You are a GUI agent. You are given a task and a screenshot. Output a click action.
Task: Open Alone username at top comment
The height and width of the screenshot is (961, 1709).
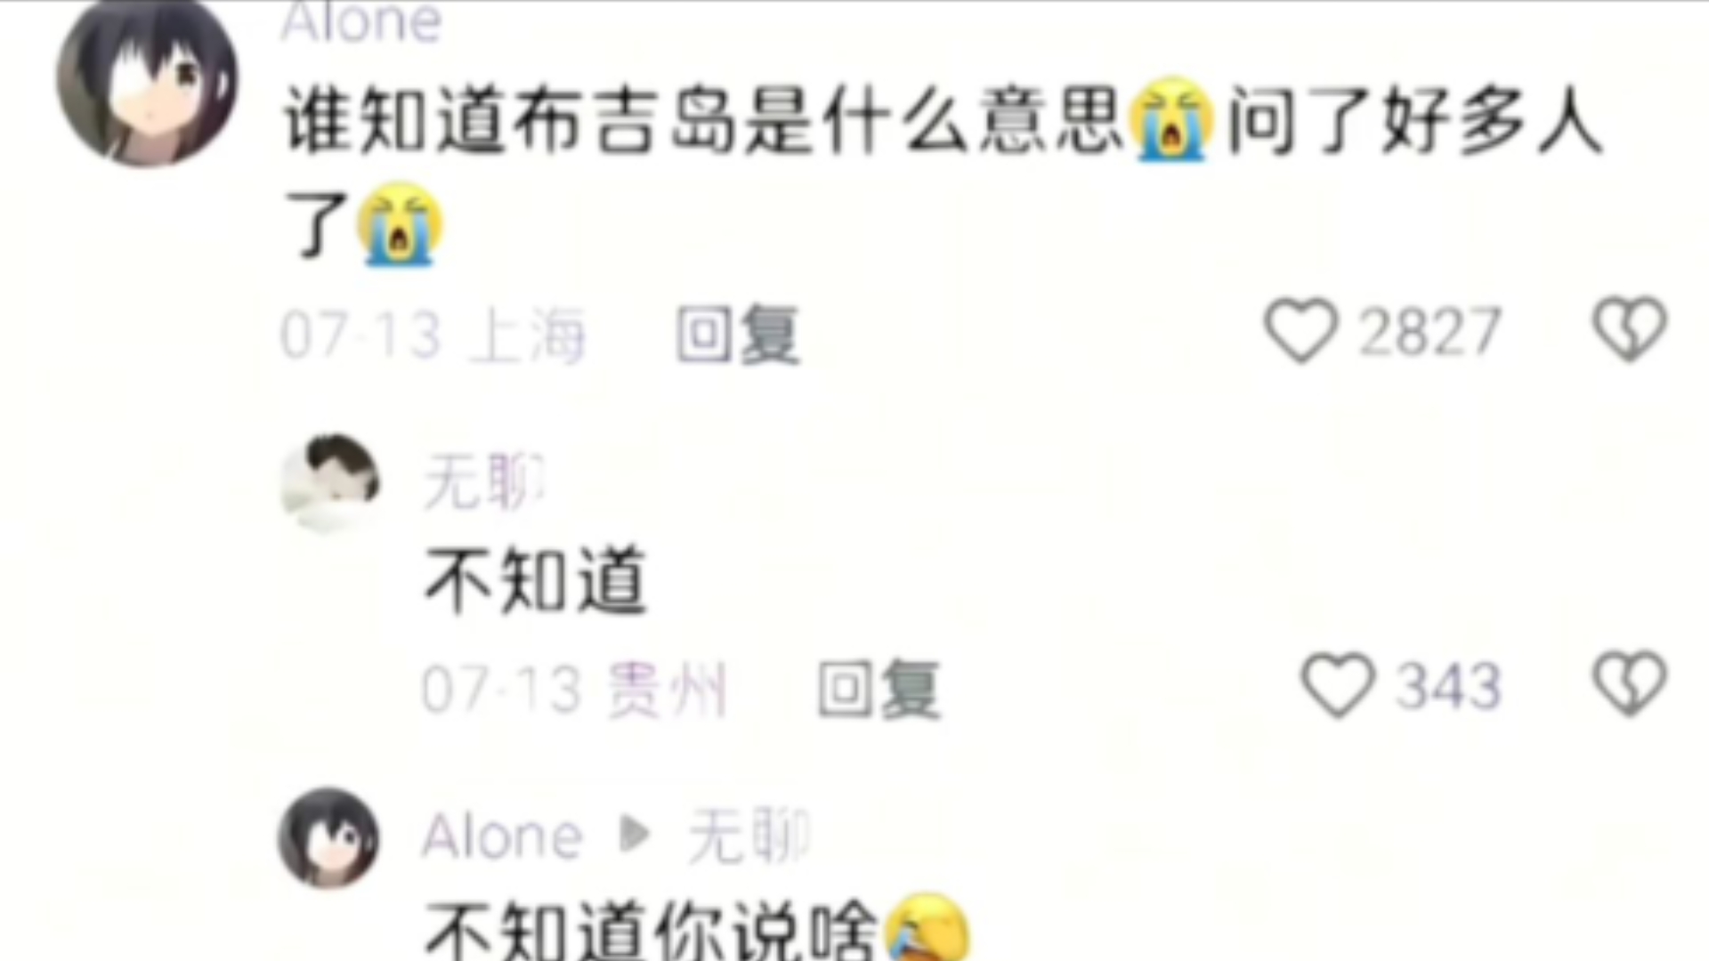(x=360, y=21)
